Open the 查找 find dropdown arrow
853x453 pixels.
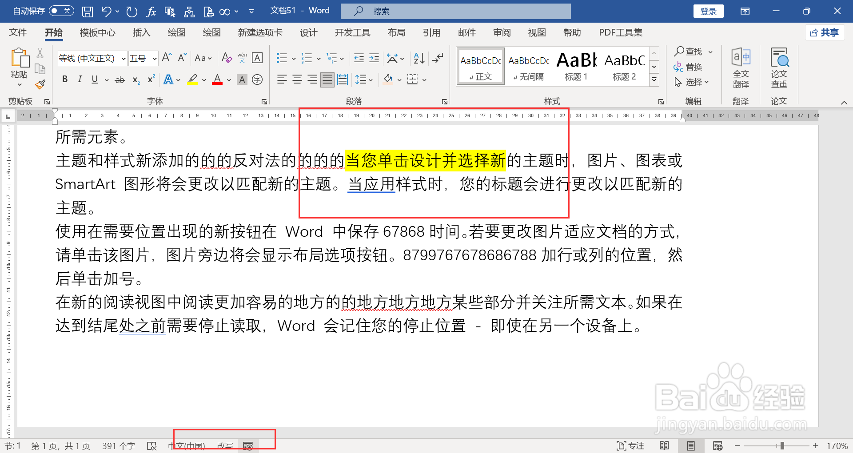pos(710,52)
